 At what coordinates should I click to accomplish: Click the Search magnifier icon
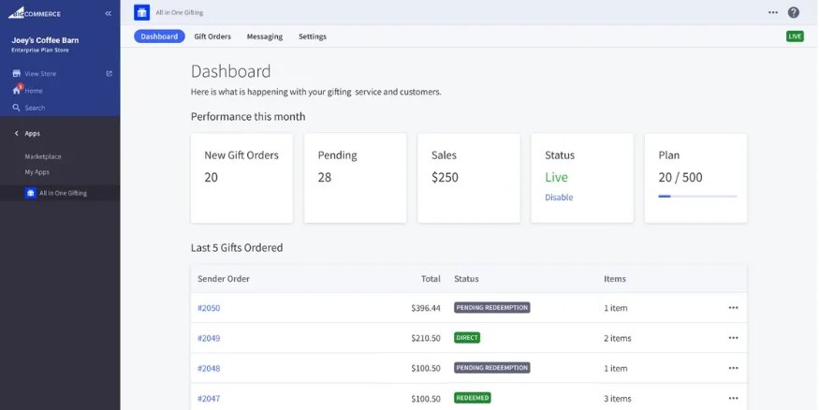pos(17,108)
